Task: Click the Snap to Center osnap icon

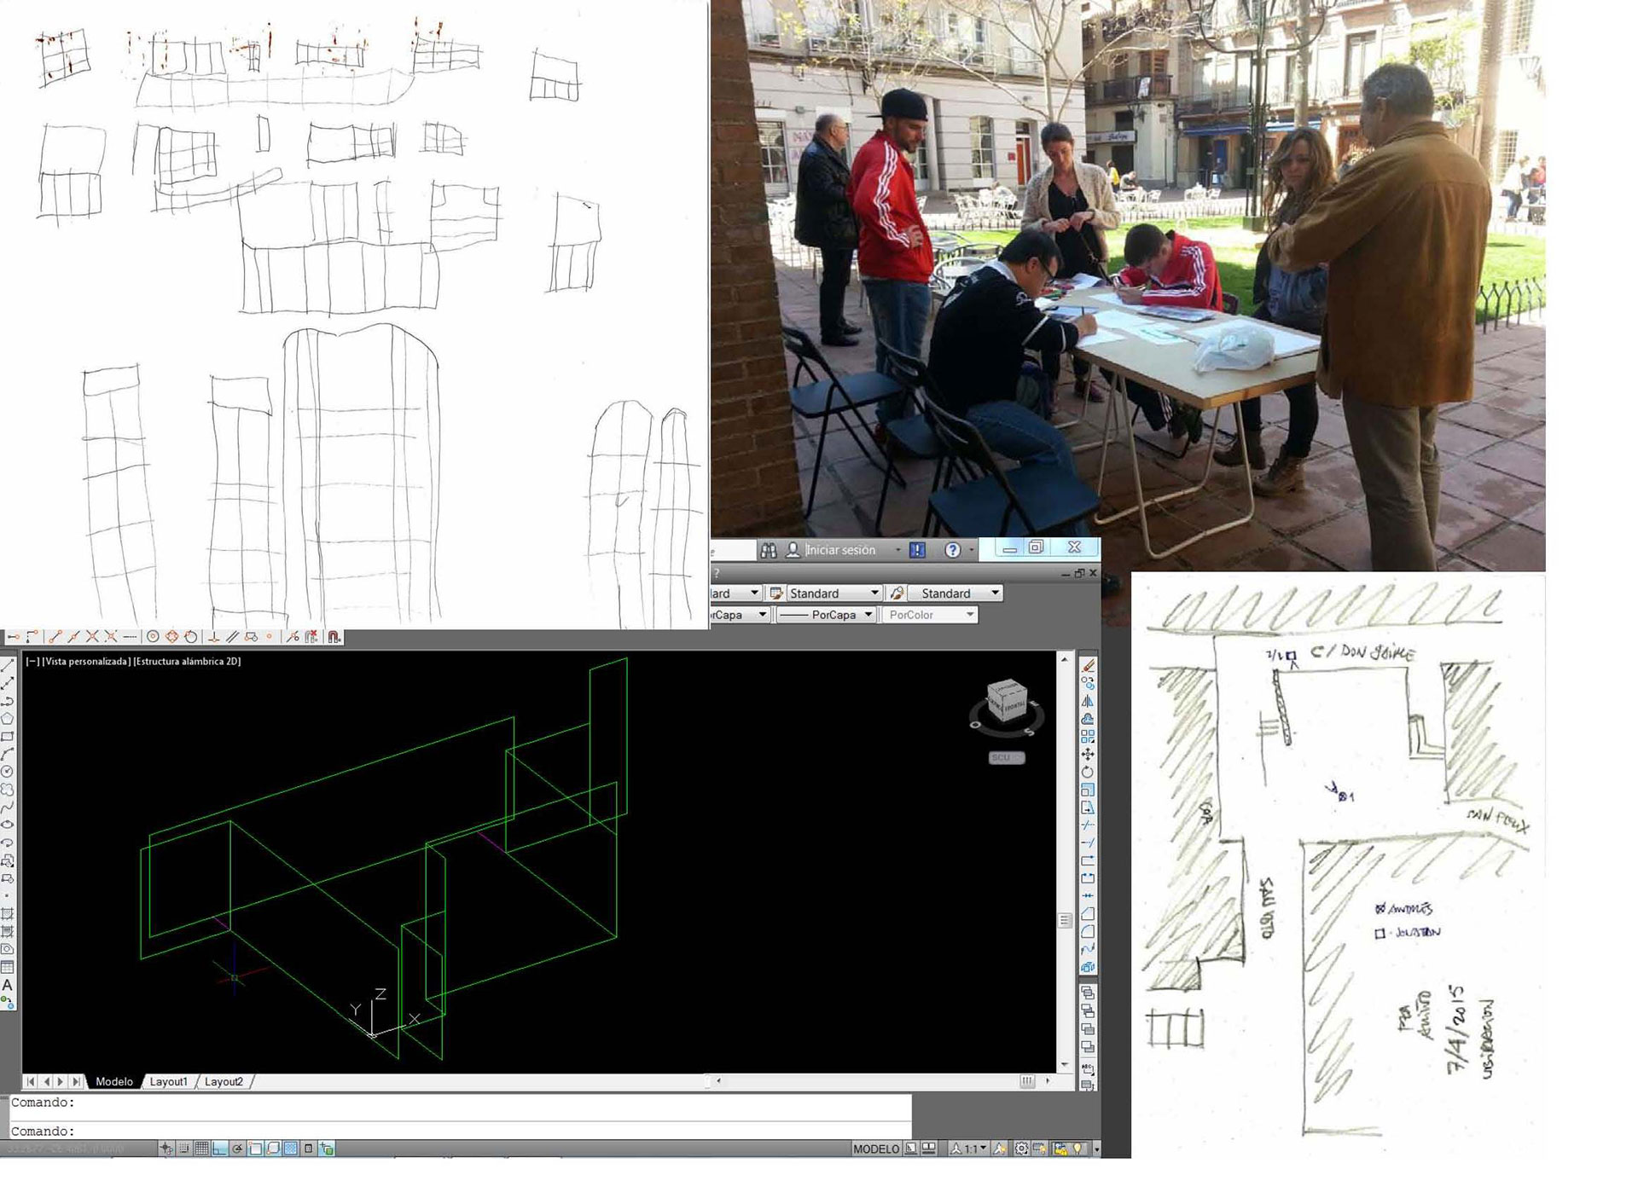Action: (x=153, y=637)
